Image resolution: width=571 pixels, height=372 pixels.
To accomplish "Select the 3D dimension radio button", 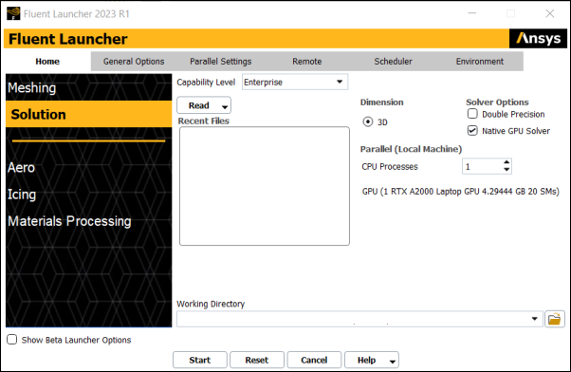I will pyautogui.click(x=368, y=121).
